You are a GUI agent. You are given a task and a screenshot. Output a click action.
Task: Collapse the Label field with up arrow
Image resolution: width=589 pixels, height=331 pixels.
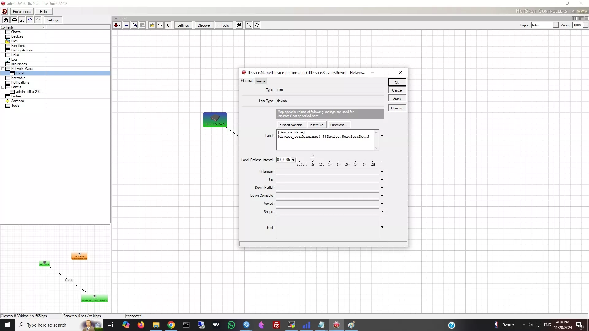coord(382,136)
